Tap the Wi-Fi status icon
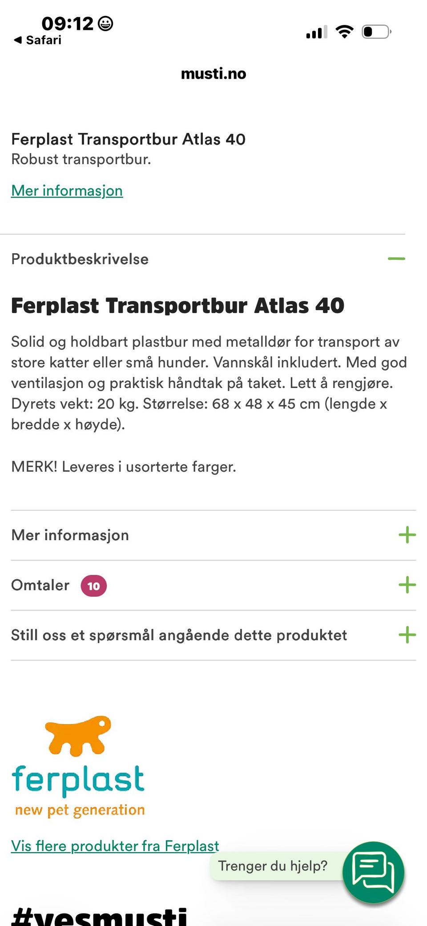This screenshot has width=427, height=926. [x=344, y=32]
